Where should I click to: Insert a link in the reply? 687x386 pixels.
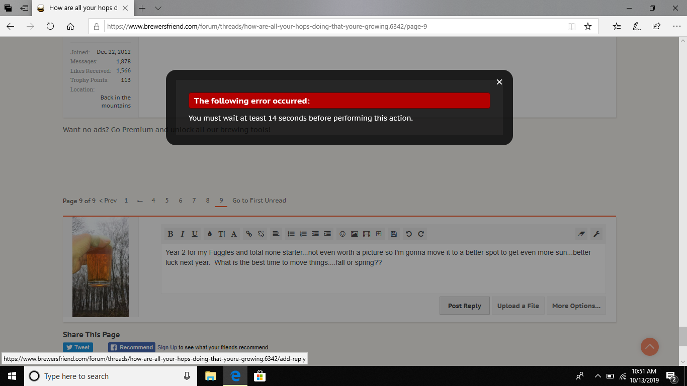249,234
